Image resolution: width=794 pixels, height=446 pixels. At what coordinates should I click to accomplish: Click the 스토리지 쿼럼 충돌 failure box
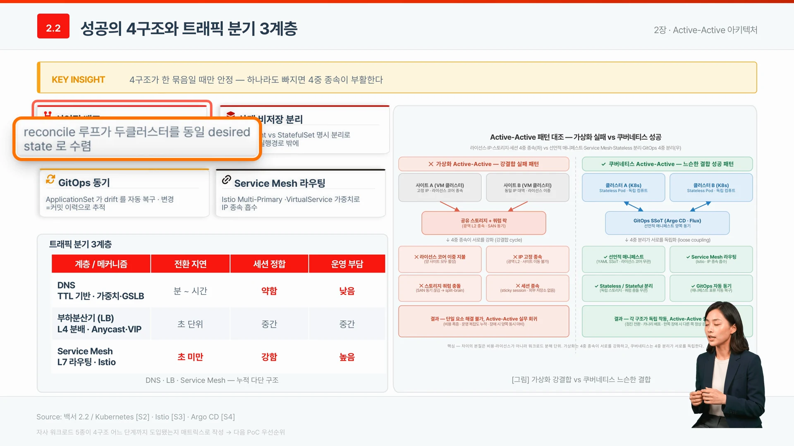pos(440,288)
